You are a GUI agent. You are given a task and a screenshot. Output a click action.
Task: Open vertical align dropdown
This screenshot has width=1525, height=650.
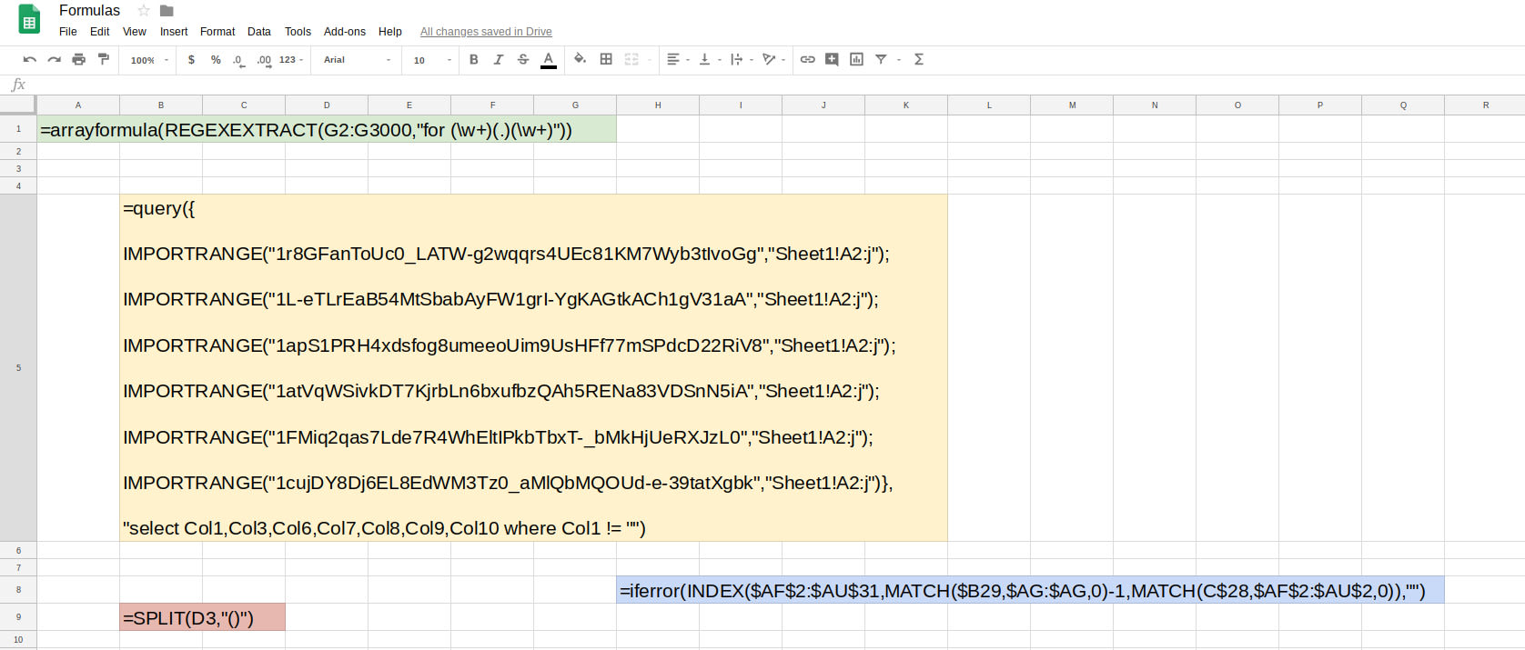tap(710, 59)
